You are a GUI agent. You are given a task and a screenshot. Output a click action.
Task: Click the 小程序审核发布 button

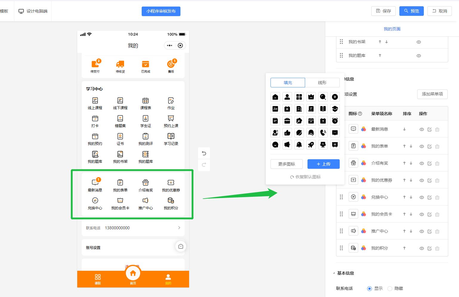pos(161,11)
